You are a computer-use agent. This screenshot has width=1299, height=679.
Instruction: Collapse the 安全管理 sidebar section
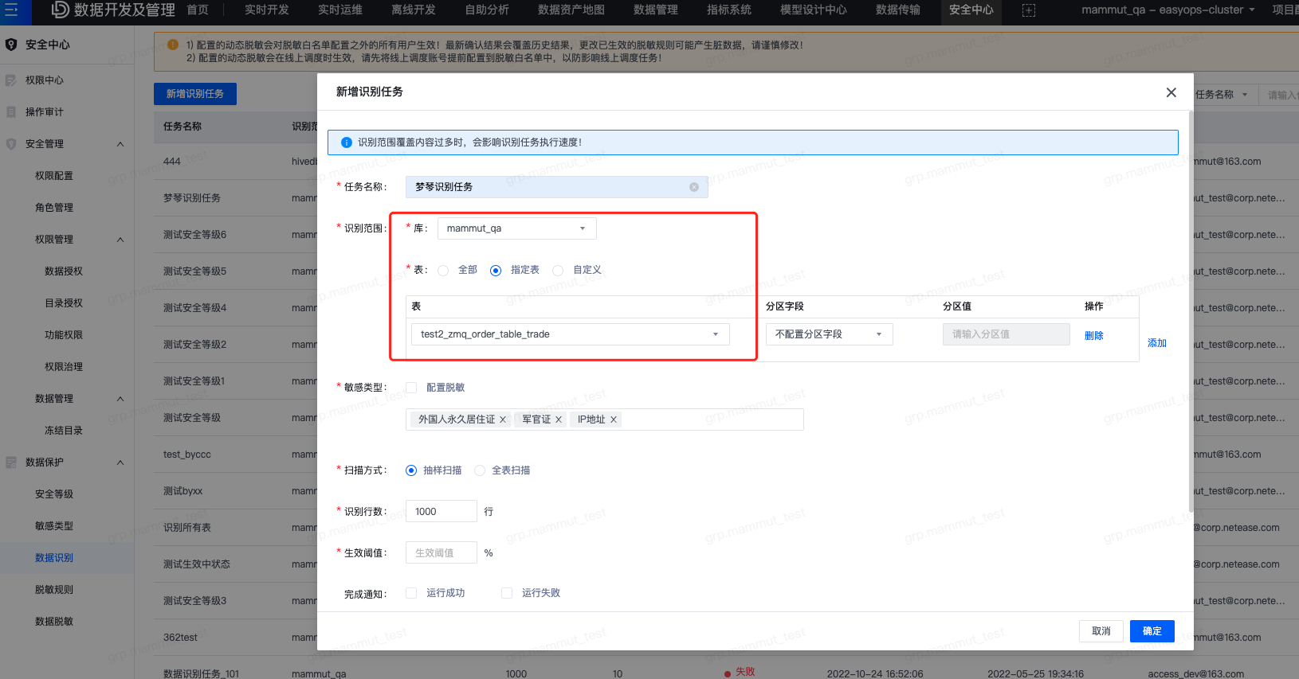pyautogui.click(x=120, y=144)
